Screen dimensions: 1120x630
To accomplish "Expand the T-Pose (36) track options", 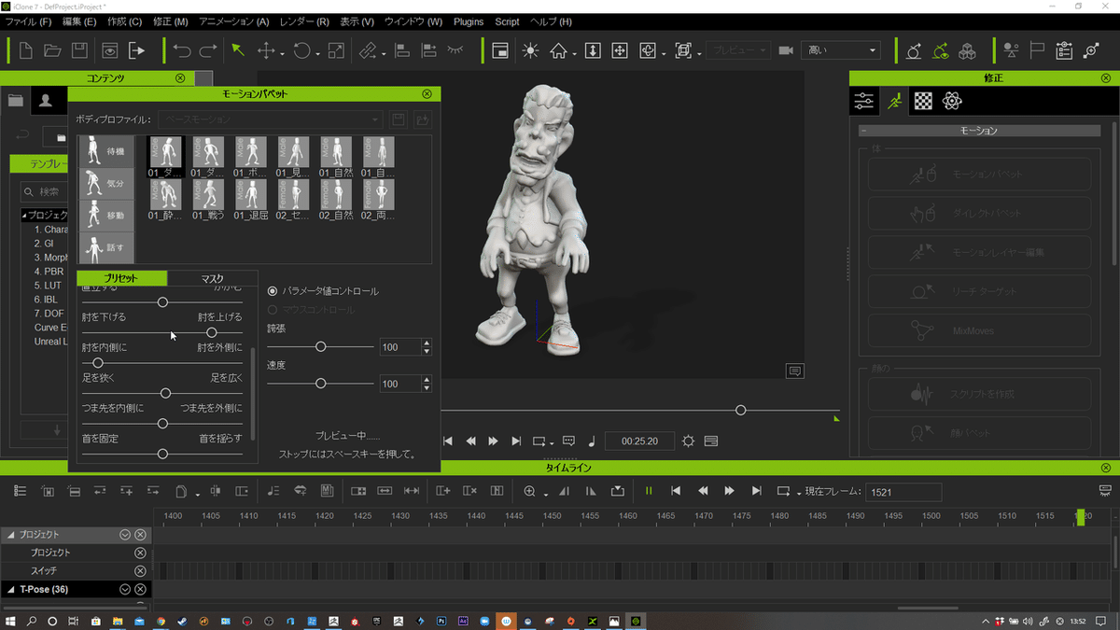I will (x=124, y=589).
